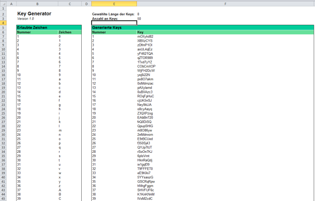Viewport: 315px width, 201px height.
Task: Click the 'Gewählte Länge der Keys:' label
Action: [113, 14]
